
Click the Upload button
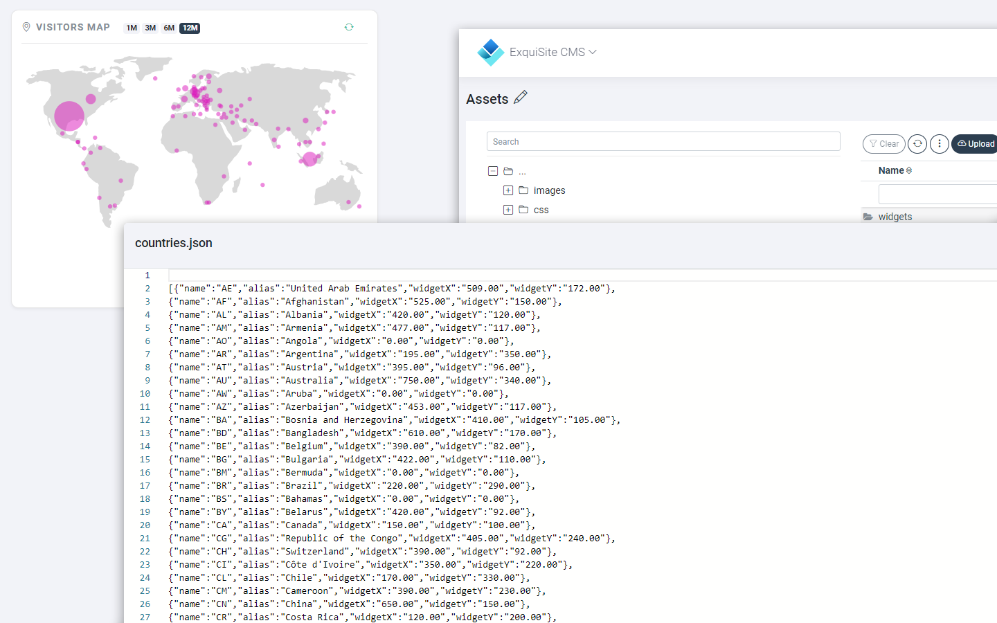[x=978, y=143]
